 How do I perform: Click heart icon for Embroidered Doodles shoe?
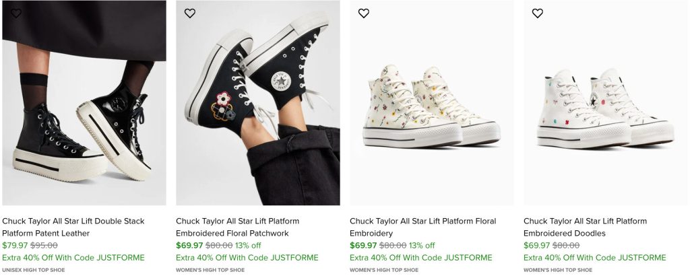[538, 13]
